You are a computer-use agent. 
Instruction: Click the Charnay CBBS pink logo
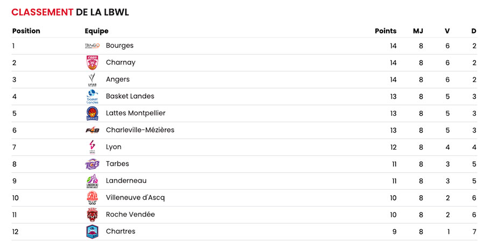point(92,63)
